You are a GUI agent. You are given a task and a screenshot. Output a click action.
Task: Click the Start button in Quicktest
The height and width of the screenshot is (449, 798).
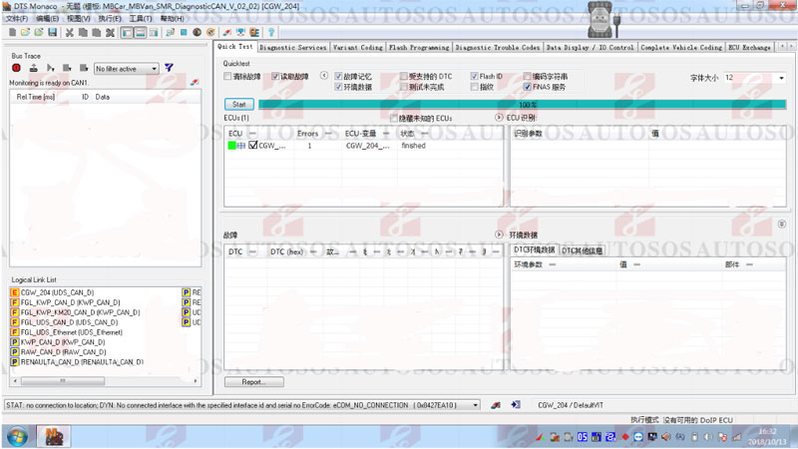[239, 105]
